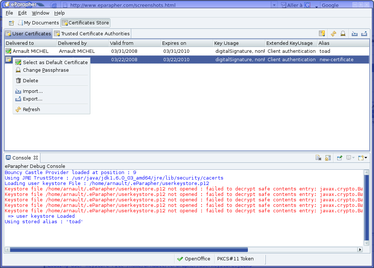
Task: Click the console vertical scroll down arrow
Action: click(x=367, y=243)
